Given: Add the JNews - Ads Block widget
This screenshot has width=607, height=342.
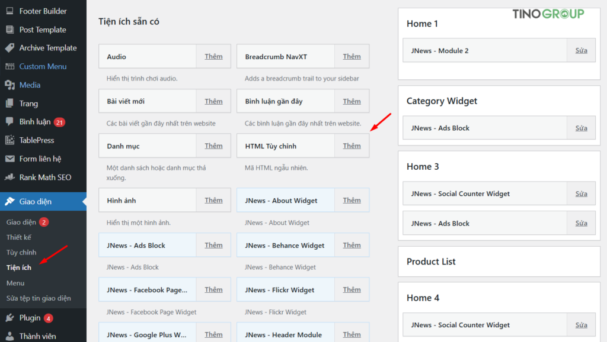Looking at the screenshot, I should click(213, 245).
